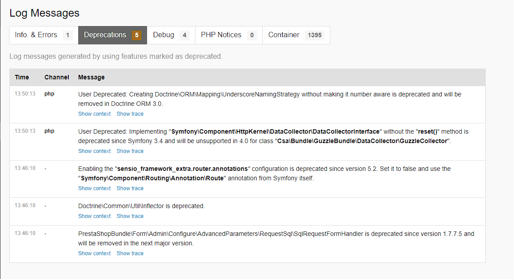The image size is (514, 279).
Task: Click the Doctrine Inflector deprecated message text
Action: coord(141,206)
